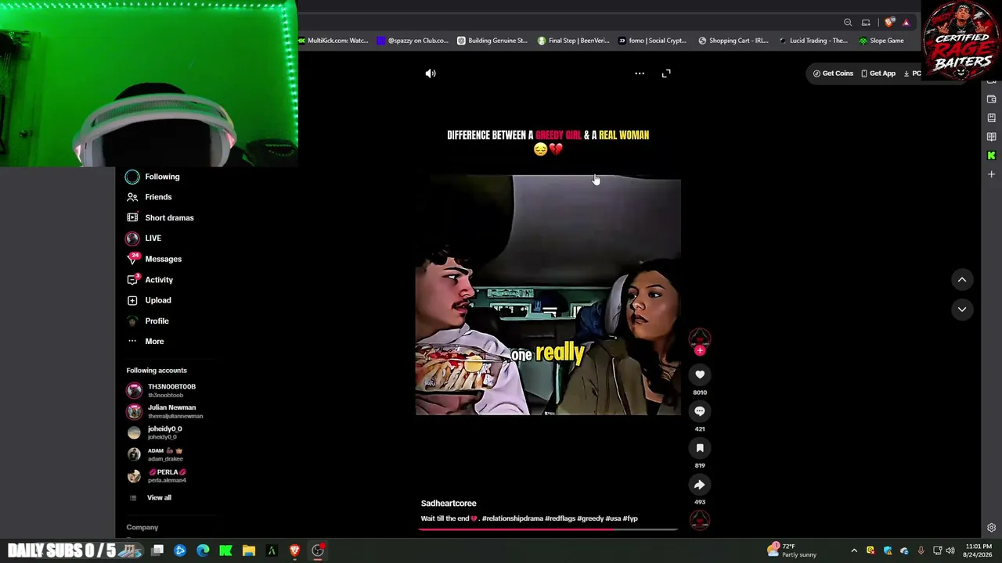Open Task View on the taskbar
The height and width of the screenshot is (563, 1002).
coord(157,550)
